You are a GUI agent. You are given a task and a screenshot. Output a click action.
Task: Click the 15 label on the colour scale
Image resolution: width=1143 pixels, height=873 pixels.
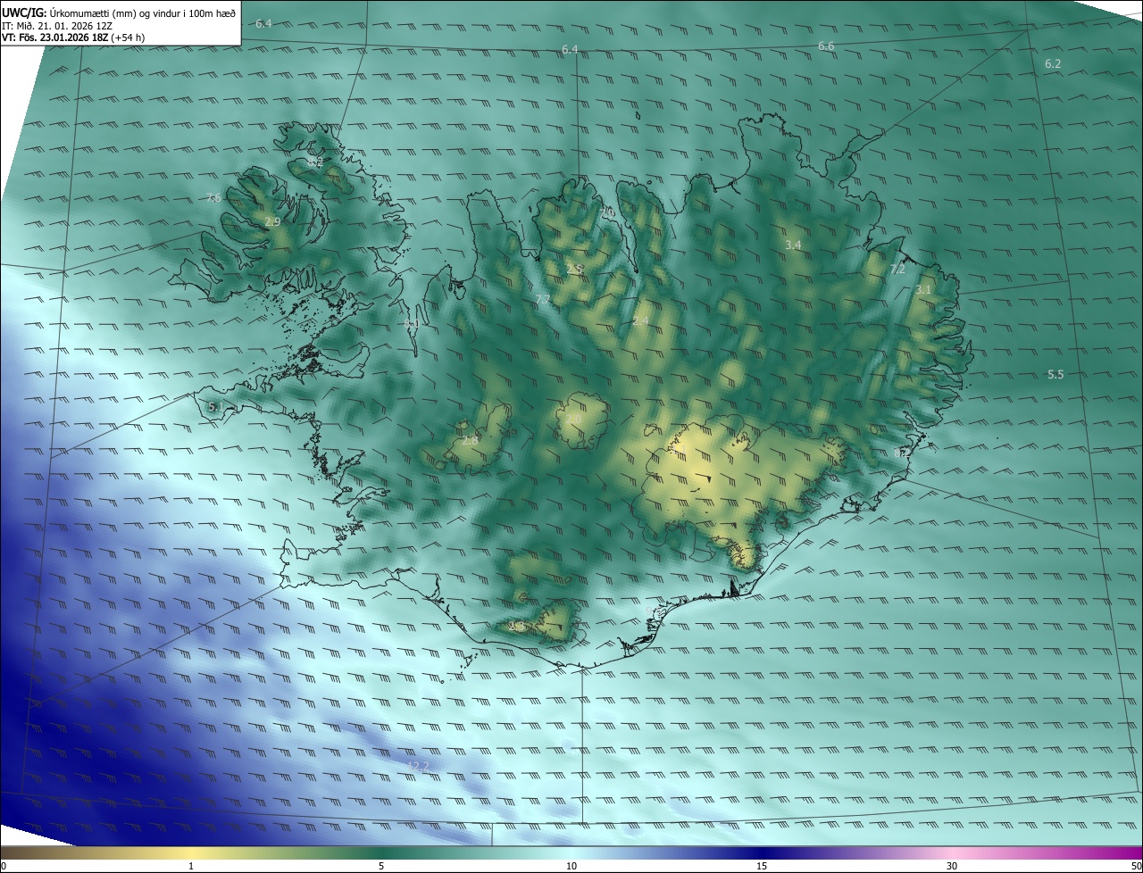(x=762, y=866)
